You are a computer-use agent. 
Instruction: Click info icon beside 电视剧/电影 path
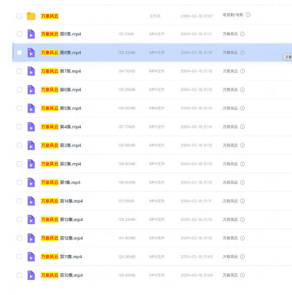click(248, 15)
